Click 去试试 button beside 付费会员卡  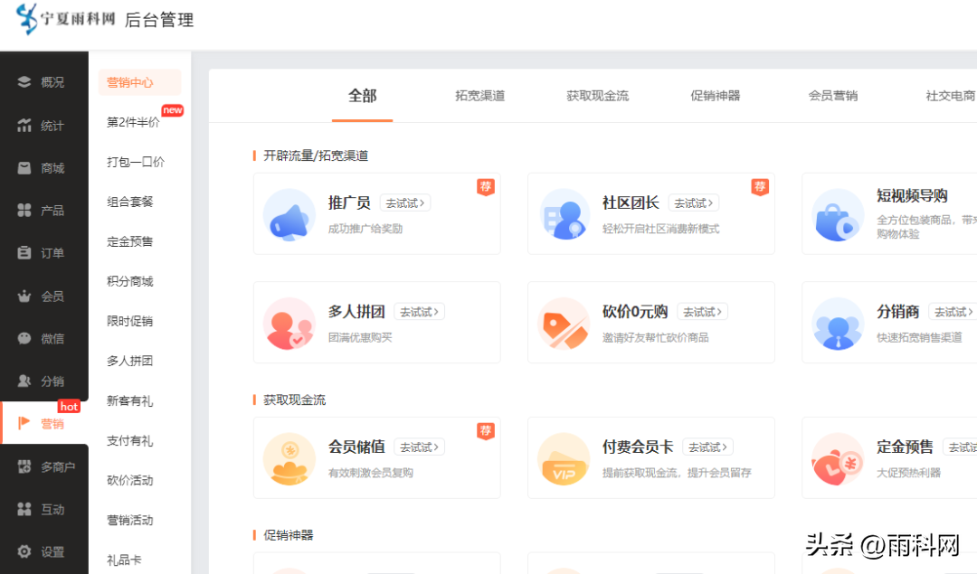click(x=707, y=447)
